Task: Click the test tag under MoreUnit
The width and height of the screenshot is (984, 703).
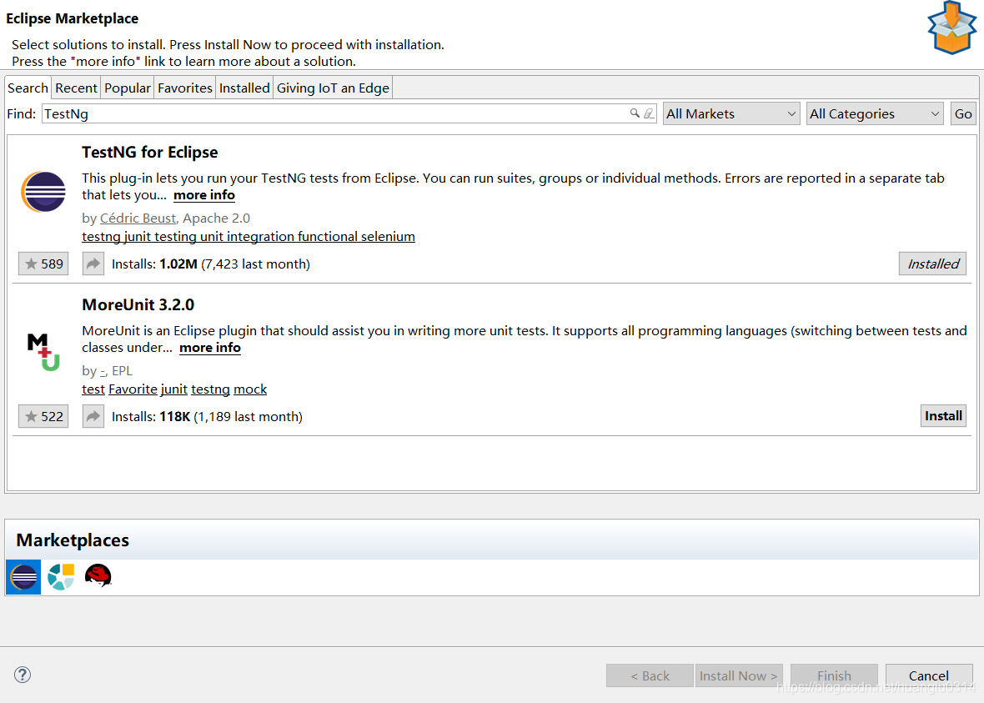Action: [x=93, y=389]
